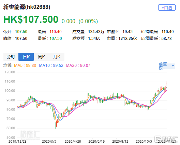Image resolution: width=180 pixels, height=145 pixels.
Task: Select the 均线 moving average label
Action: click(7, 66)
